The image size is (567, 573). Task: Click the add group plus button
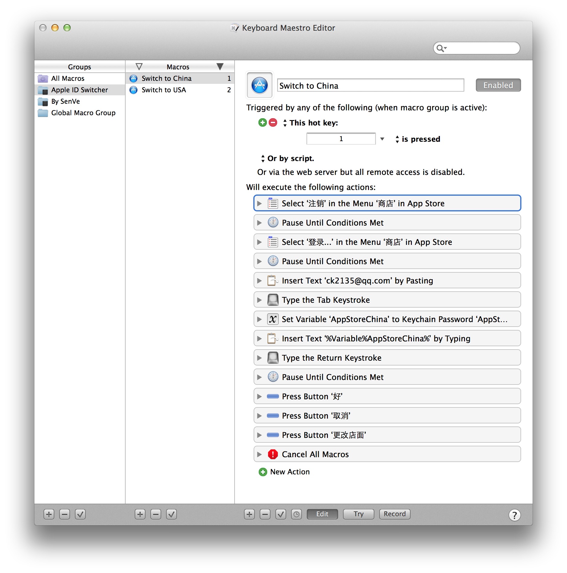[x=49, y=514]
